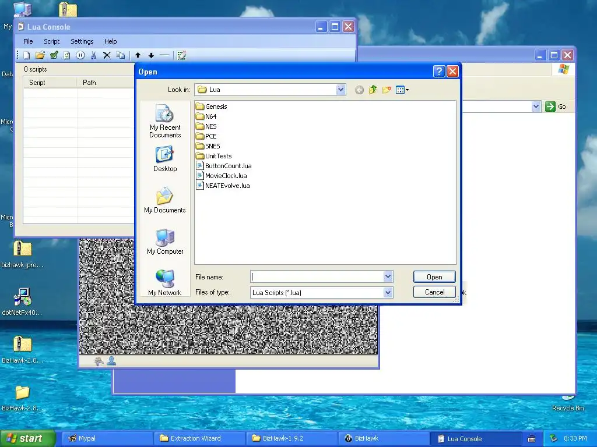Click the black X Remove script icon
This screenshot has height=447, width=597.
click(x=107, y=55)
